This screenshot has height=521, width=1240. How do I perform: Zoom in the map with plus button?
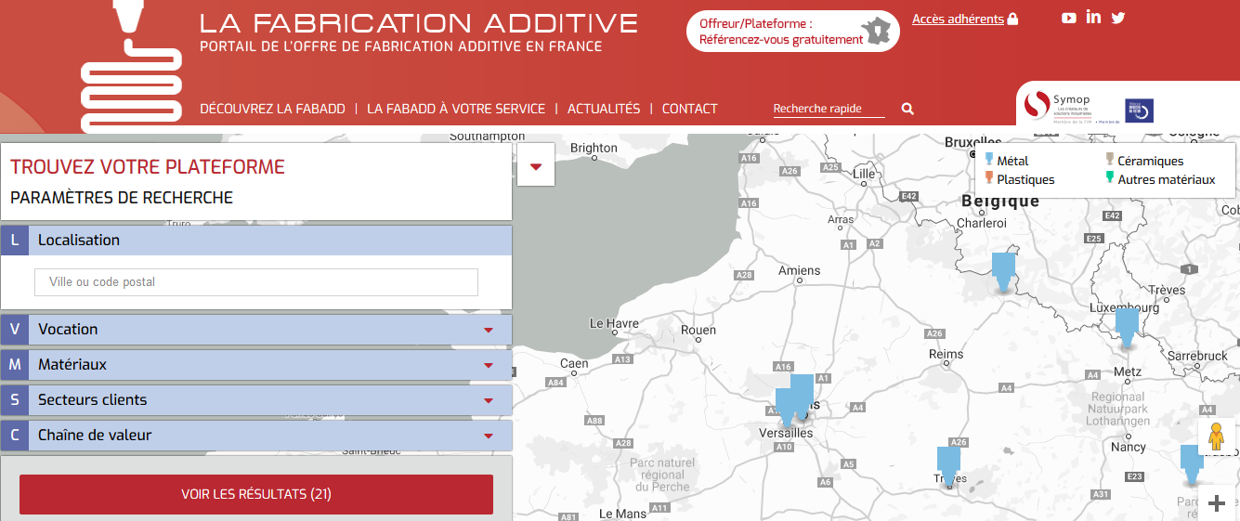pyautogui.click(x=1217, y=503)
